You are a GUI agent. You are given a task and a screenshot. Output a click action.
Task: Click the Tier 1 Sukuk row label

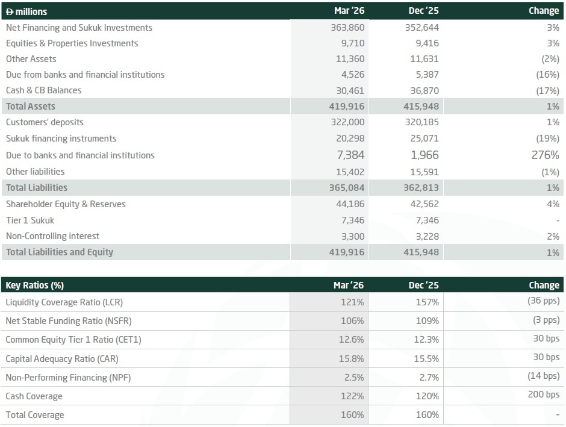tap(30, 220)
